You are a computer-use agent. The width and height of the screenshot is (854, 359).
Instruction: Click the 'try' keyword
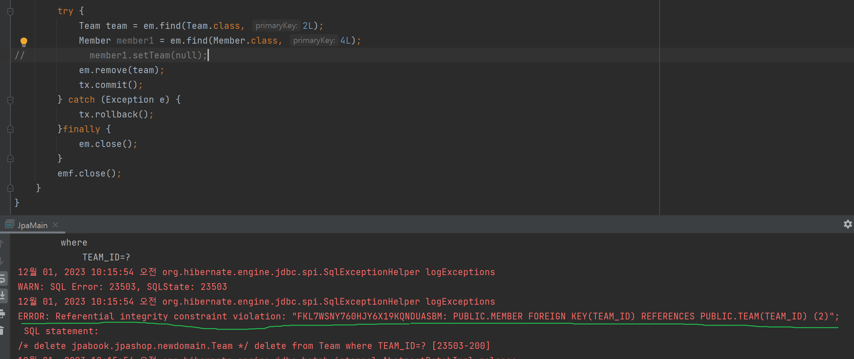tap(65, 11)
